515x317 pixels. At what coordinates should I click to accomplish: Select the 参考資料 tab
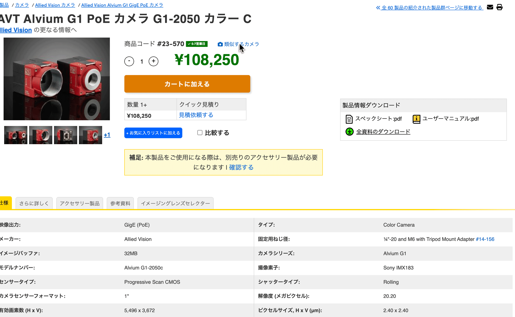pyautogui.click(x=120, y=203)
